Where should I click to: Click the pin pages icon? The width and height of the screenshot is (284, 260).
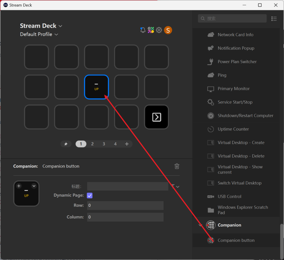click(66, 144)
